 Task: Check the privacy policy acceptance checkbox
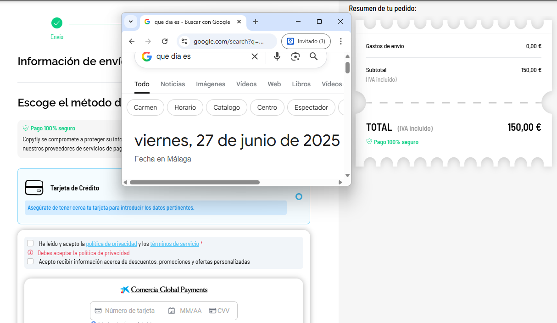click(30, 244)
